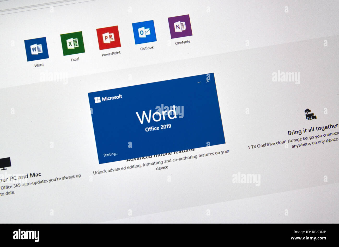Open the Outlook app icon
Image resolution: width=339 pixels, height=247 pixels.
(x=144, y=32)
